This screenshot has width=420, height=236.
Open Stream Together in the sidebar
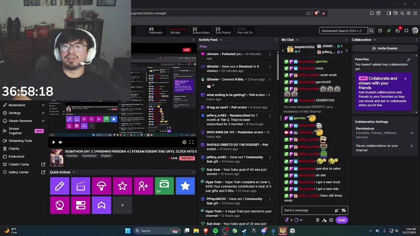pos(24,131)
